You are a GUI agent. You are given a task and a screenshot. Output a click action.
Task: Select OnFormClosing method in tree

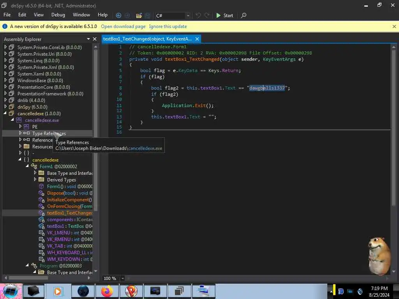(x=69, y=206)
